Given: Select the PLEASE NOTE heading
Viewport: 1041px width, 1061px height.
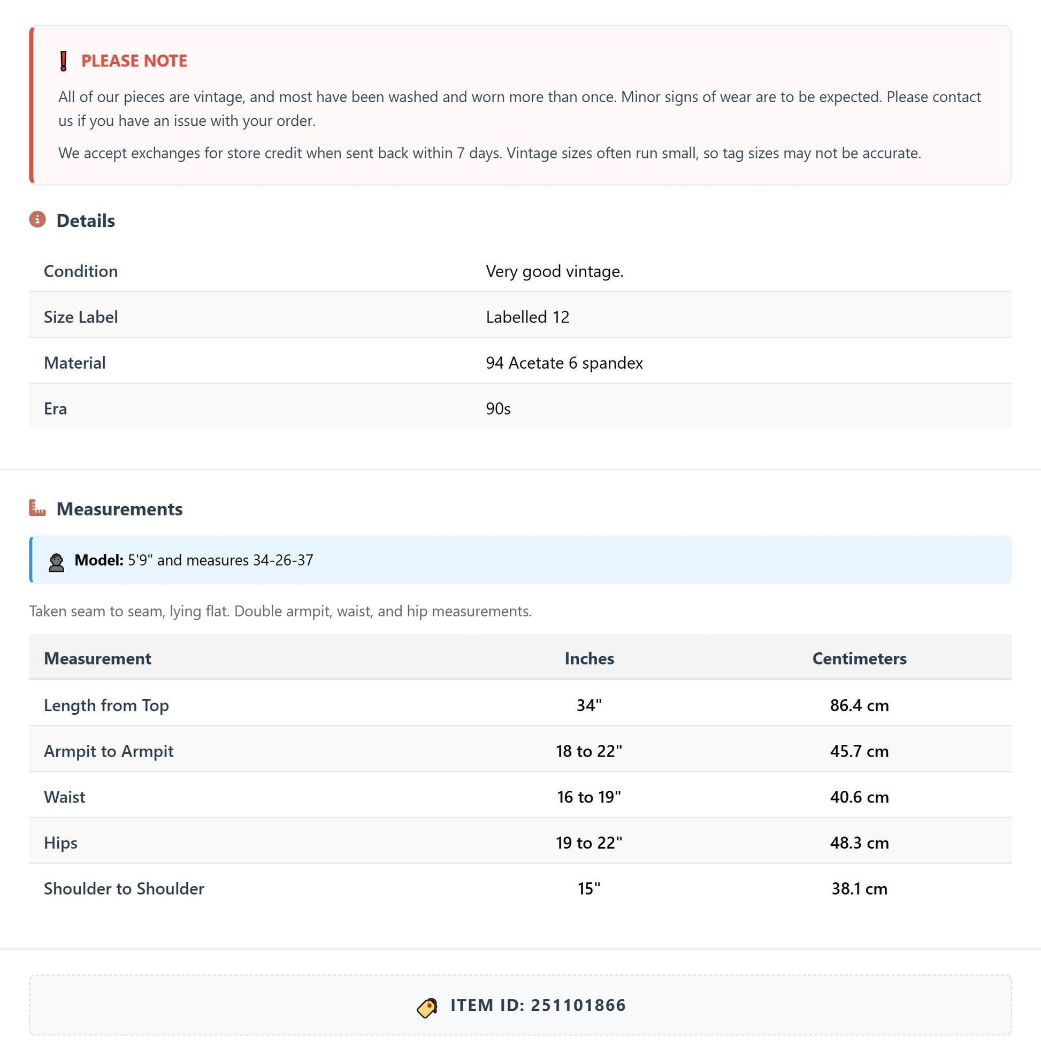Looking at the screenshot, I should coord(134,60).
